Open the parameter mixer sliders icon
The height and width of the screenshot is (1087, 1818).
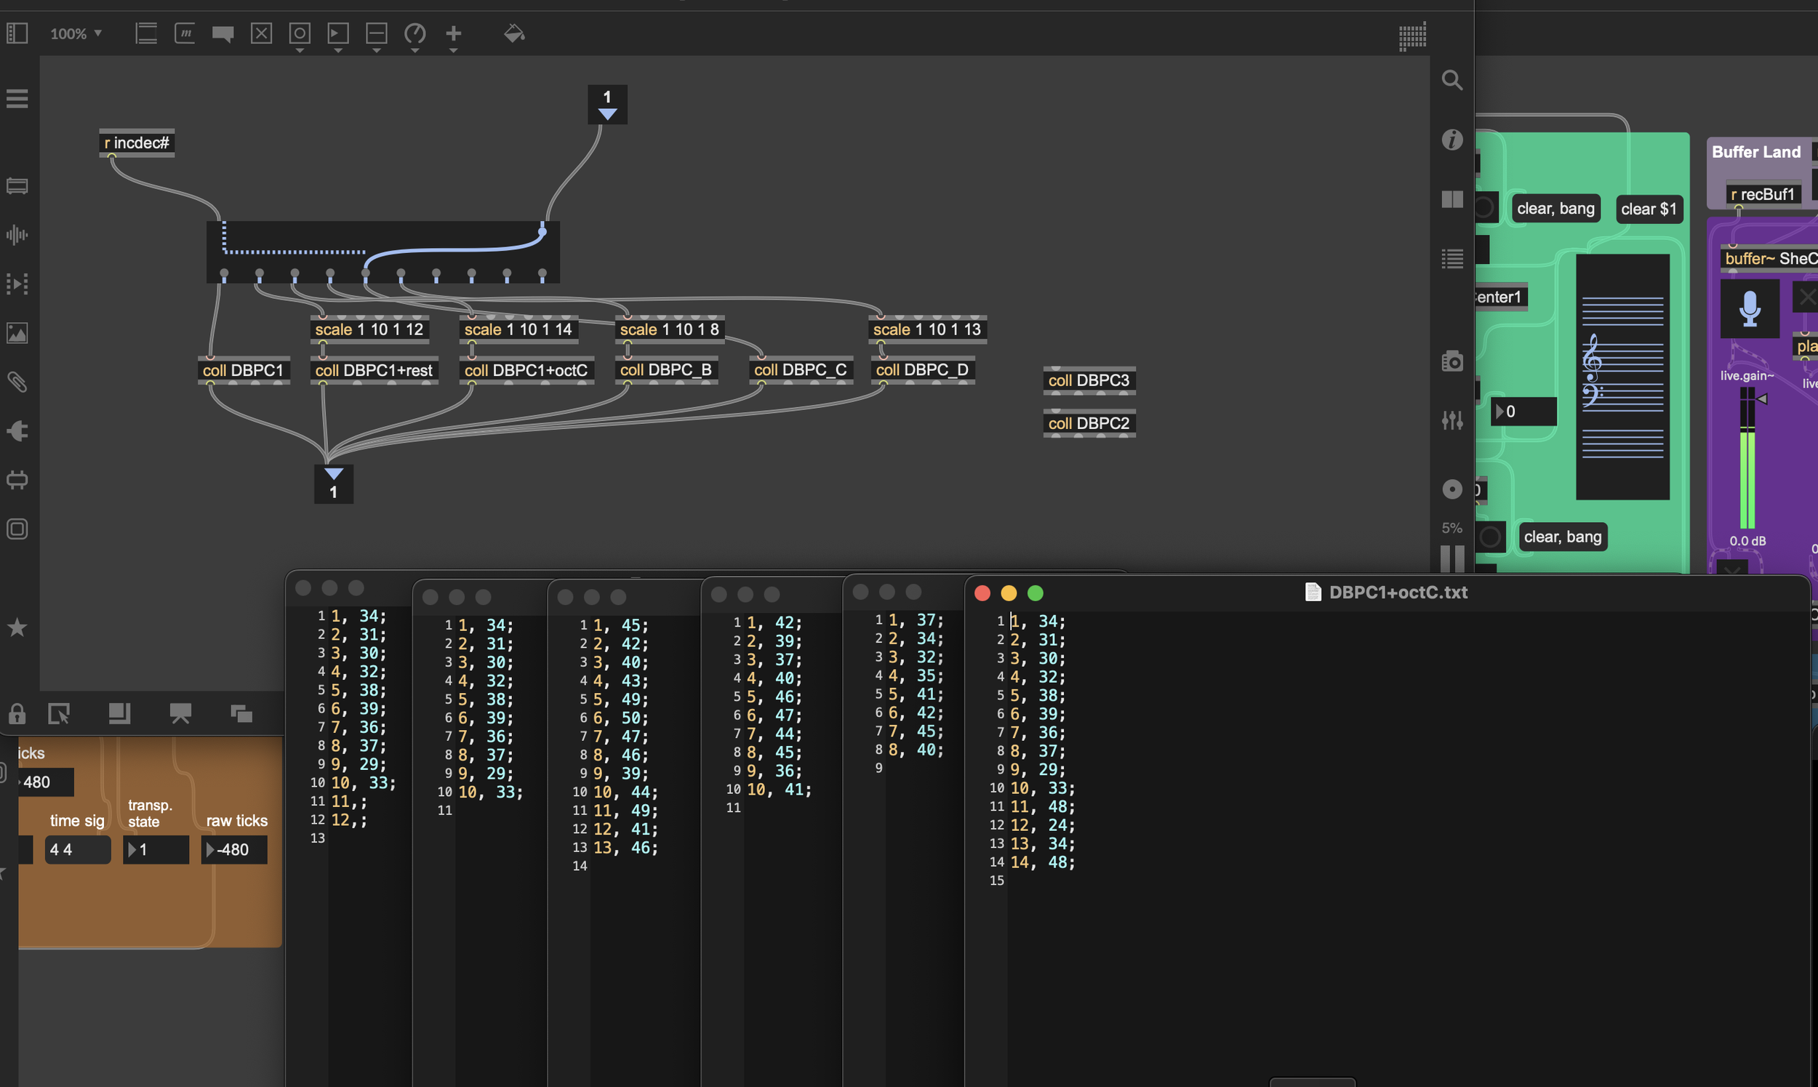click(x=1451, y=420)
